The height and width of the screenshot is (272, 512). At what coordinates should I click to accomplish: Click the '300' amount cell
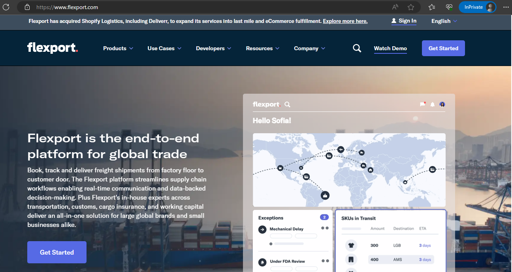(x=374, y=246)
